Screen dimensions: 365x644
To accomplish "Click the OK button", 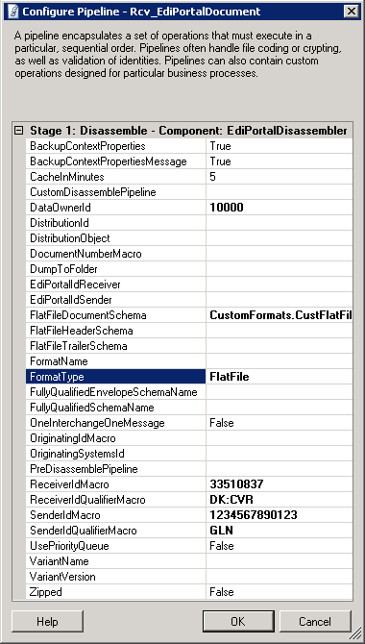I will tap(238, 621).
